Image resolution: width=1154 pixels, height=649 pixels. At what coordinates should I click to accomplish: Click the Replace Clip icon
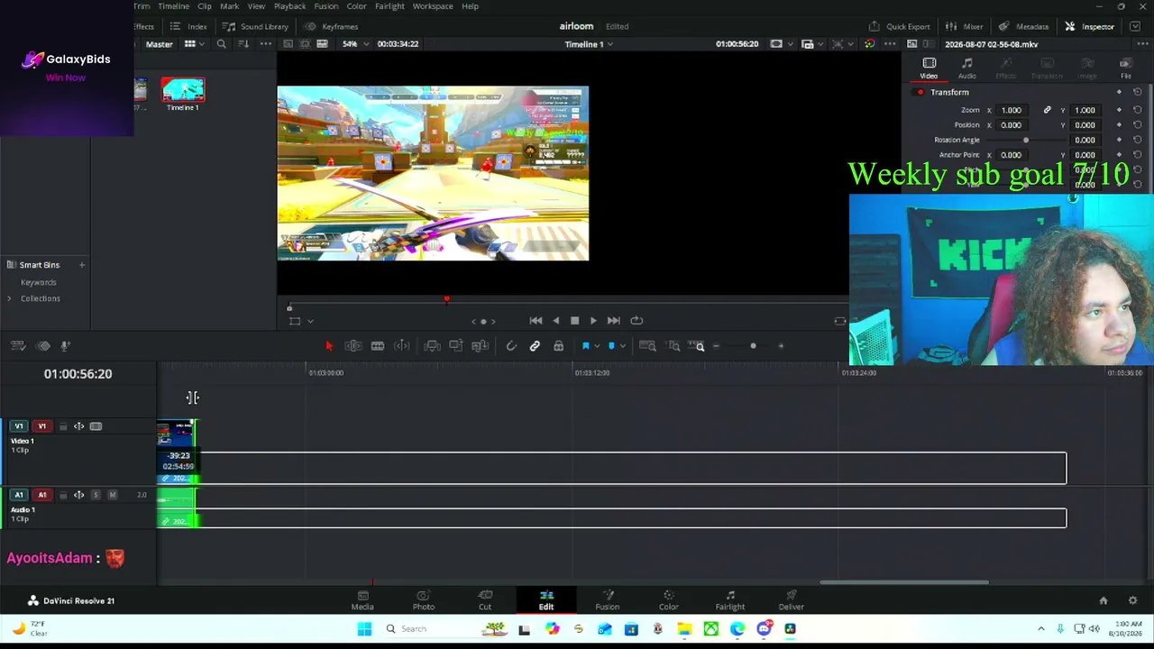pos(480,346)
